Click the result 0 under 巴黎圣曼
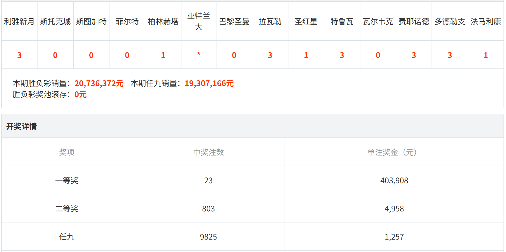506x252 pixels. point(234,55)
